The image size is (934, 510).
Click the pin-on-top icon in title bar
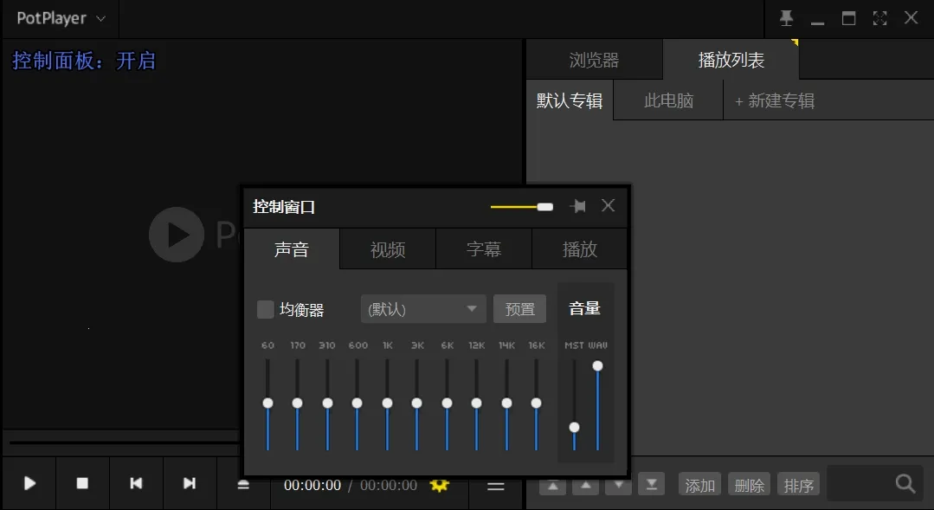coord(786,18)
